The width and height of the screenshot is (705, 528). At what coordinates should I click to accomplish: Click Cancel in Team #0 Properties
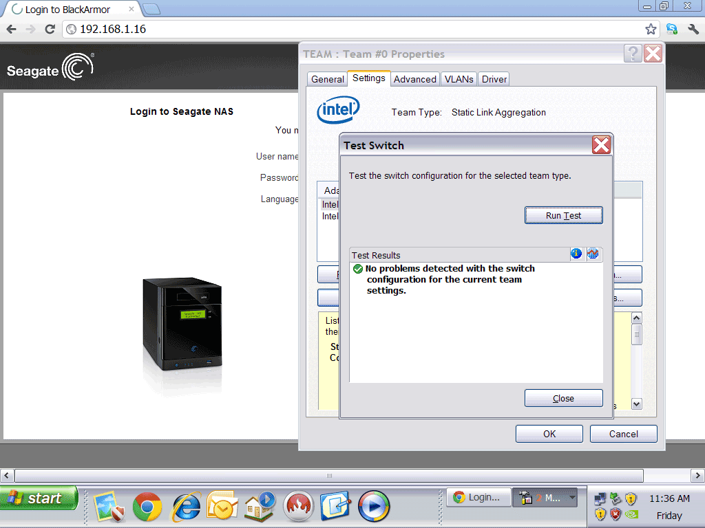[x=623, y=434]
